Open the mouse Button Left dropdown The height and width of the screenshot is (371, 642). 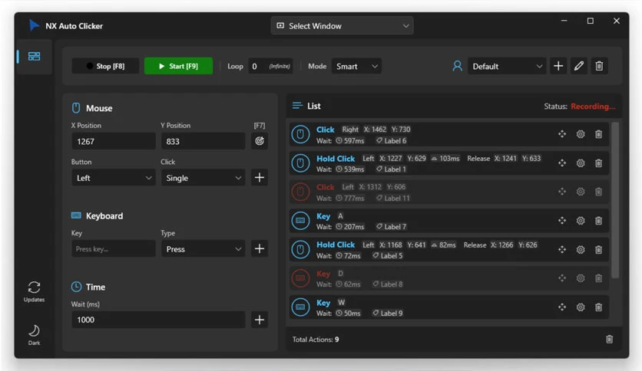pos(114,178)
